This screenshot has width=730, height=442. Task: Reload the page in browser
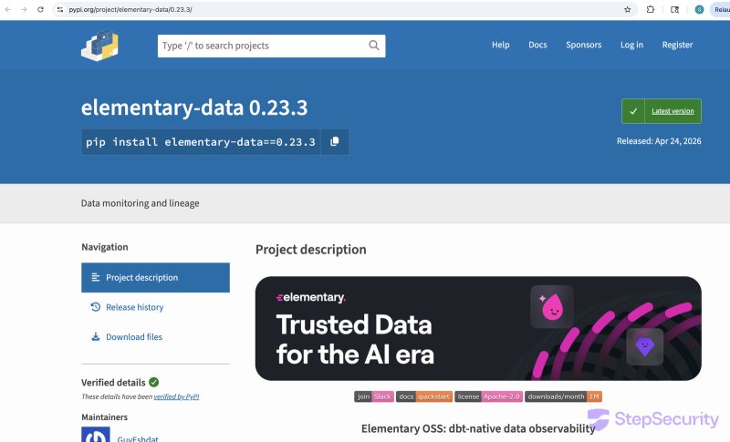[40, 9]
